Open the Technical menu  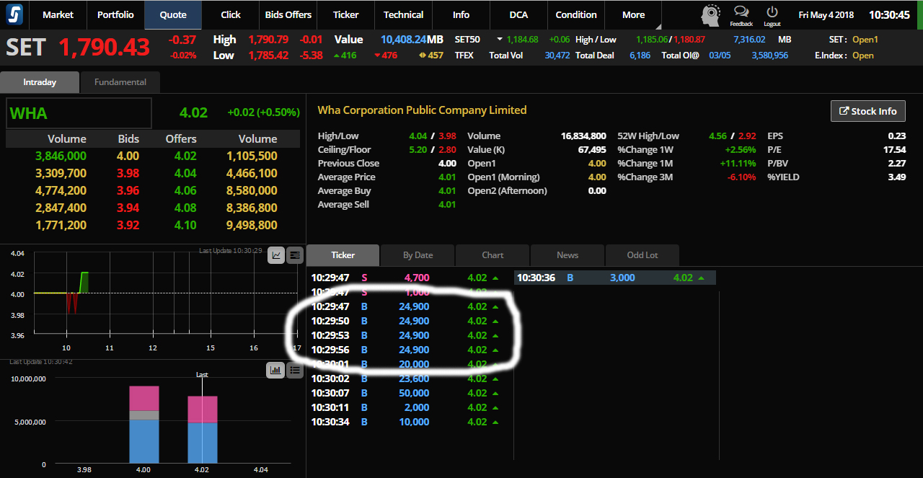[404, 14]
